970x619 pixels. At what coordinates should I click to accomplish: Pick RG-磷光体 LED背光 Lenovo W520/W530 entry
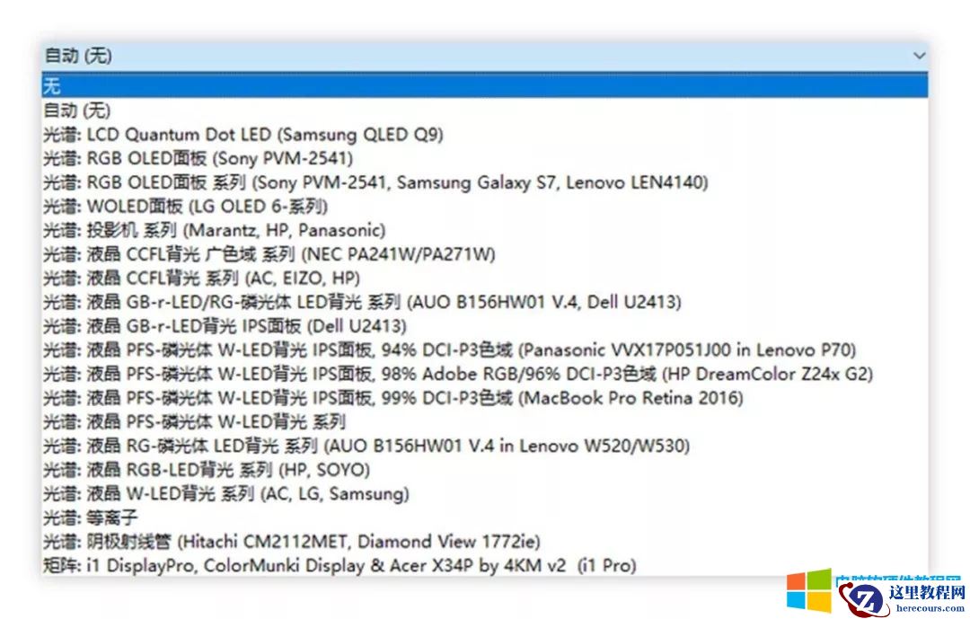(x=485, y=446)
